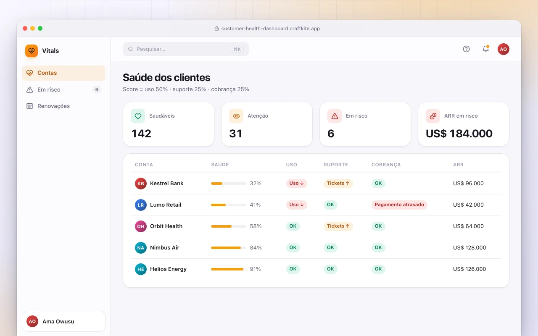
Task: Open Renovações in the sidebar
Action: click(x=63, y=106)
